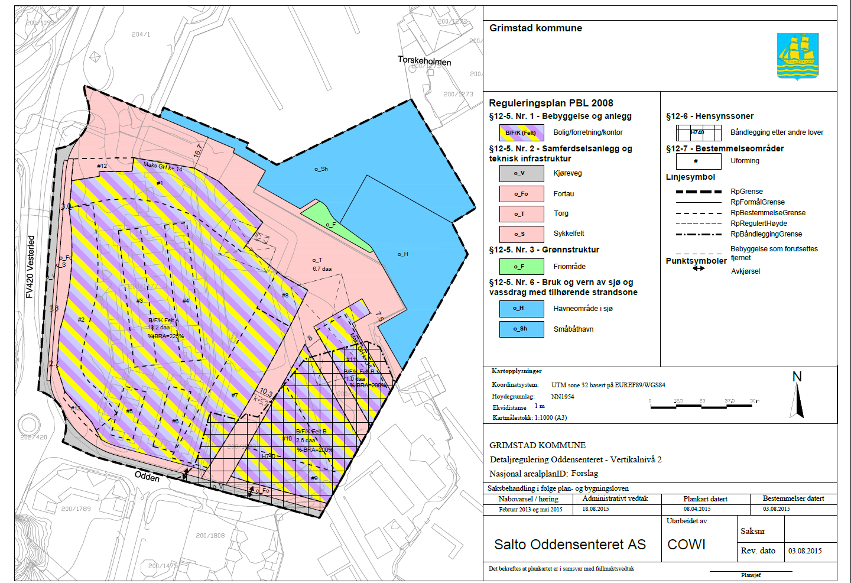Click the '200/1789' parcel number on map
The image size is (851, 583).
(76, 508)
